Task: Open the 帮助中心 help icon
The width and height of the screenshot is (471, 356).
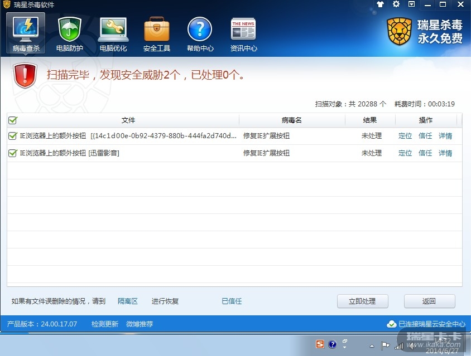Action: click(200, 33)
